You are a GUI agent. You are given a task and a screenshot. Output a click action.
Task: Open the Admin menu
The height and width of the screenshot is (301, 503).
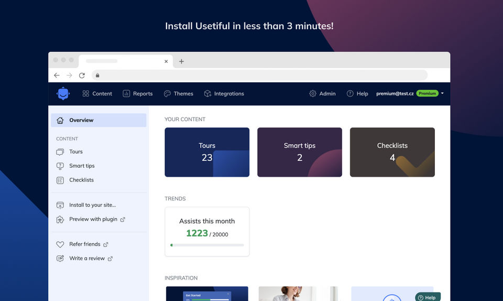pos(322,93)
